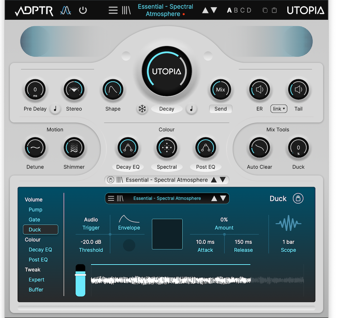Open Post EQ section via label button
Image resolution: width=337 pixels, height=318 pixels.
pos(206,167)
